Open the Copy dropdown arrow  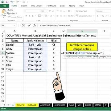click(16, 14)
